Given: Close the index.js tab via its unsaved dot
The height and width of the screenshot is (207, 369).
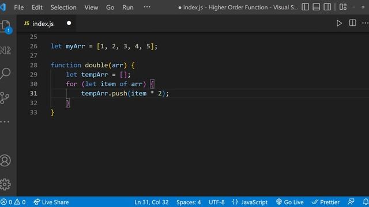Looking at the screenshot, I should 69,23.
